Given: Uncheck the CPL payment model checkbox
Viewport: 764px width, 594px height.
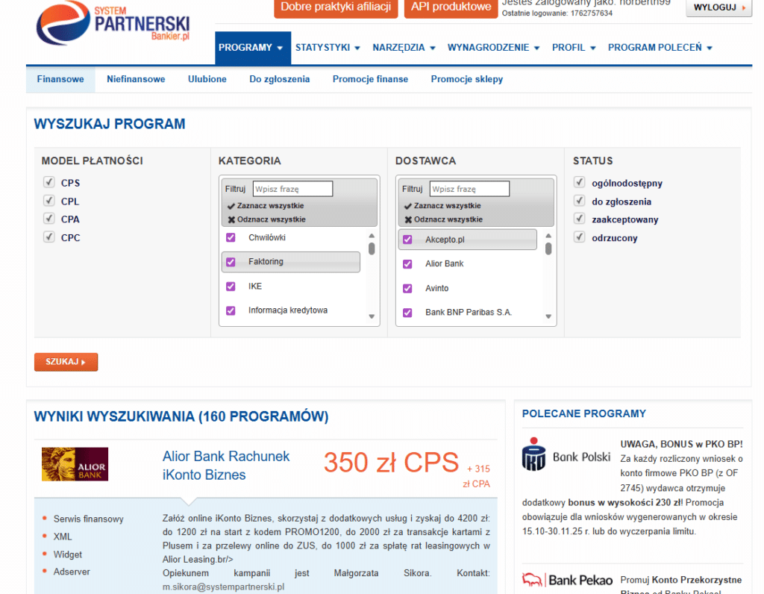Looking at the screenshot, I should coord(49,201).
